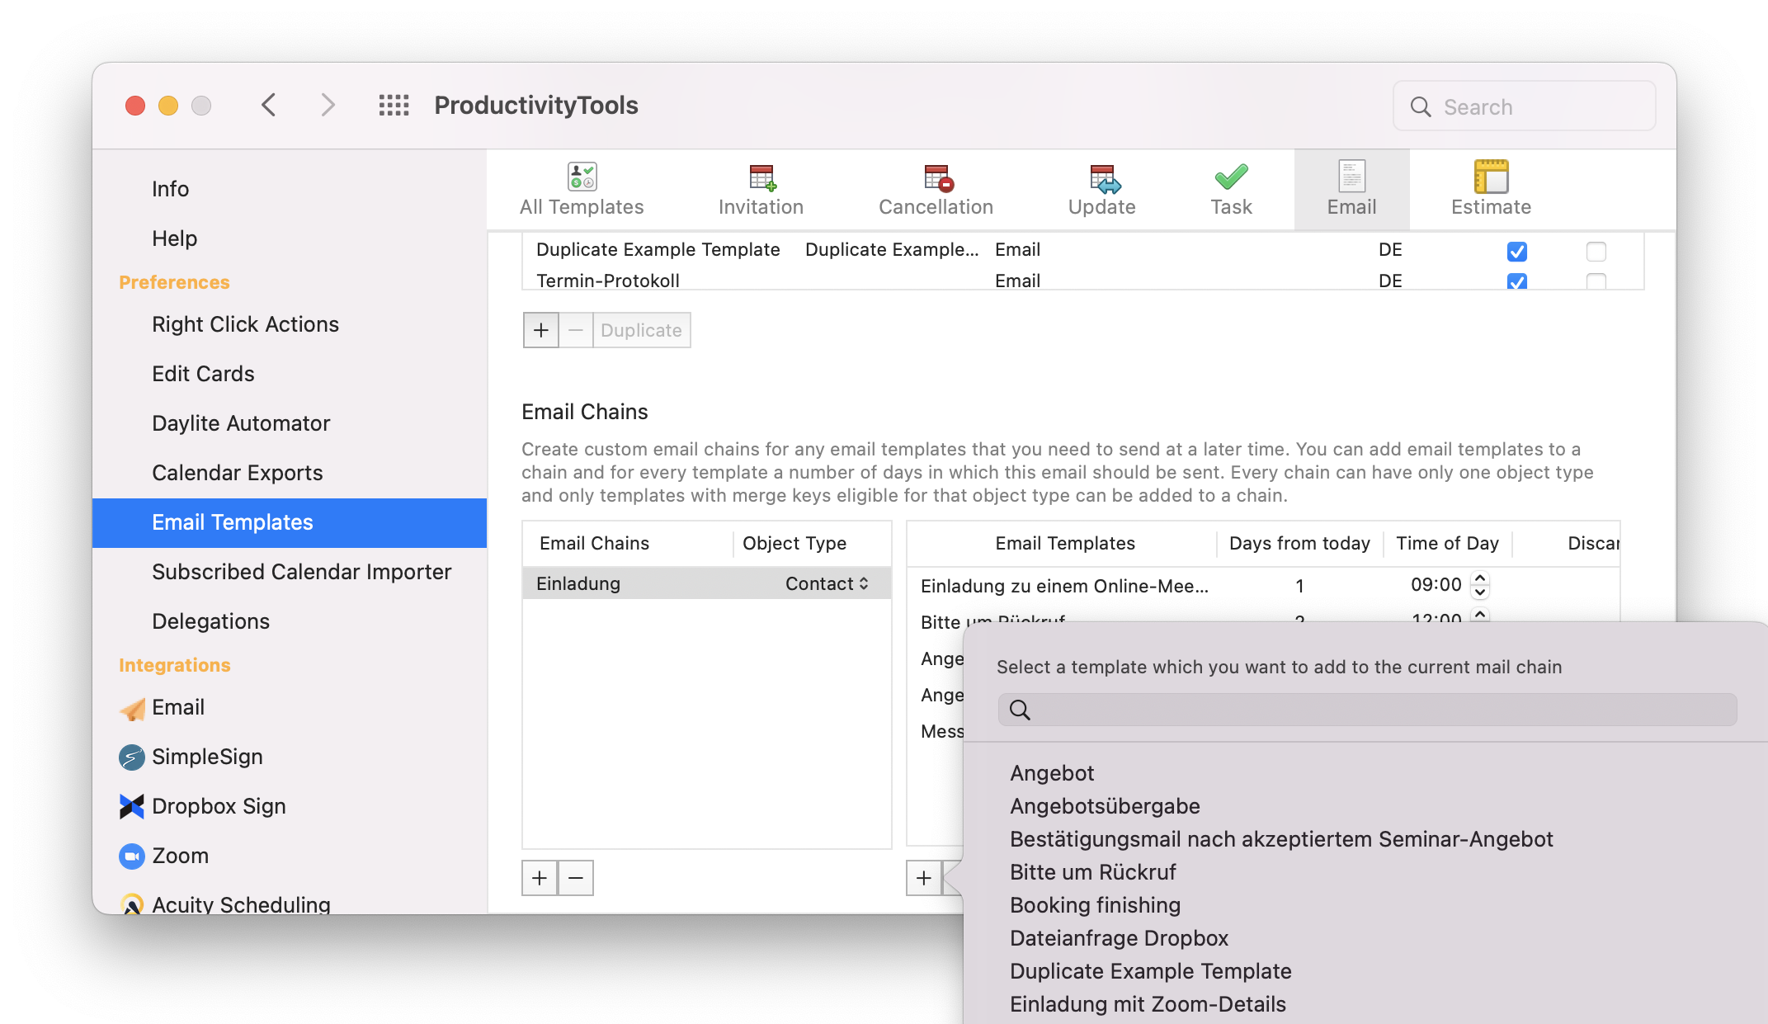Open Daylite Automator preferences
This screenshot has height=1024, width=1768.
241,423
